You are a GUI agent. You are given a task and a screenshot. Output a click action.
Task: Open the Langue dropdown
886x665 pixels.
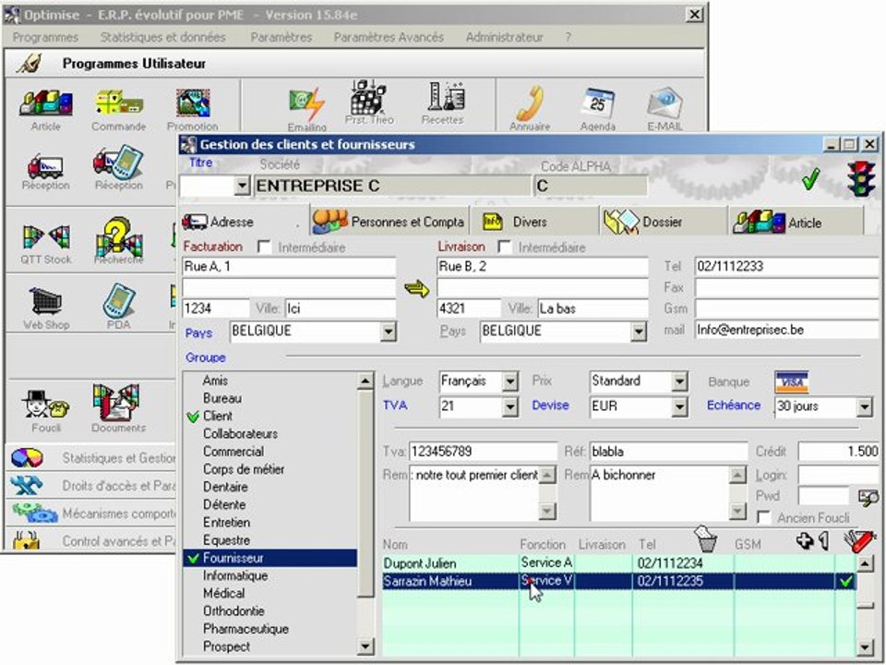pos(509,381)
